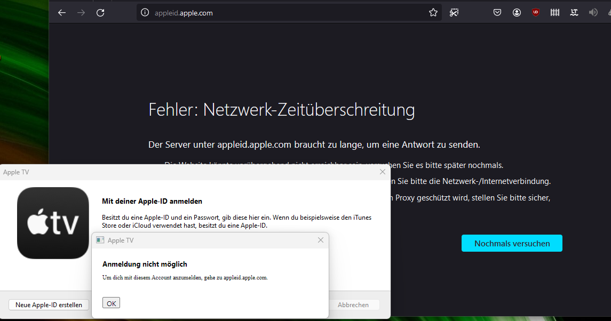This screenshot has width=611, height=321.
Task: Open the library-style extension icon
Action: click(555, 12)
